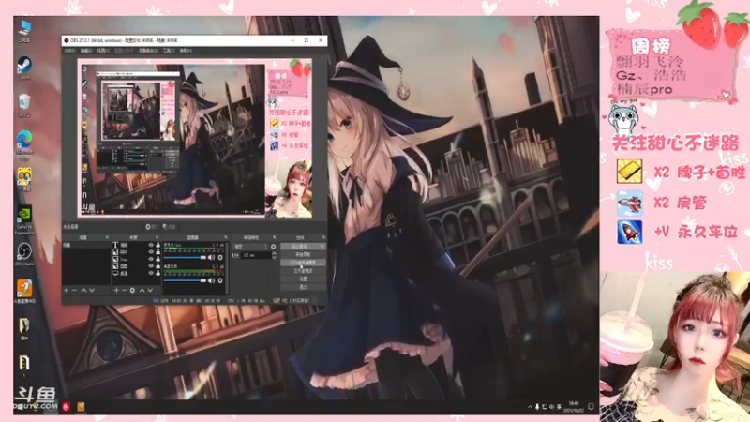Click the Mic/Aux volume slider

pos(185,257)
